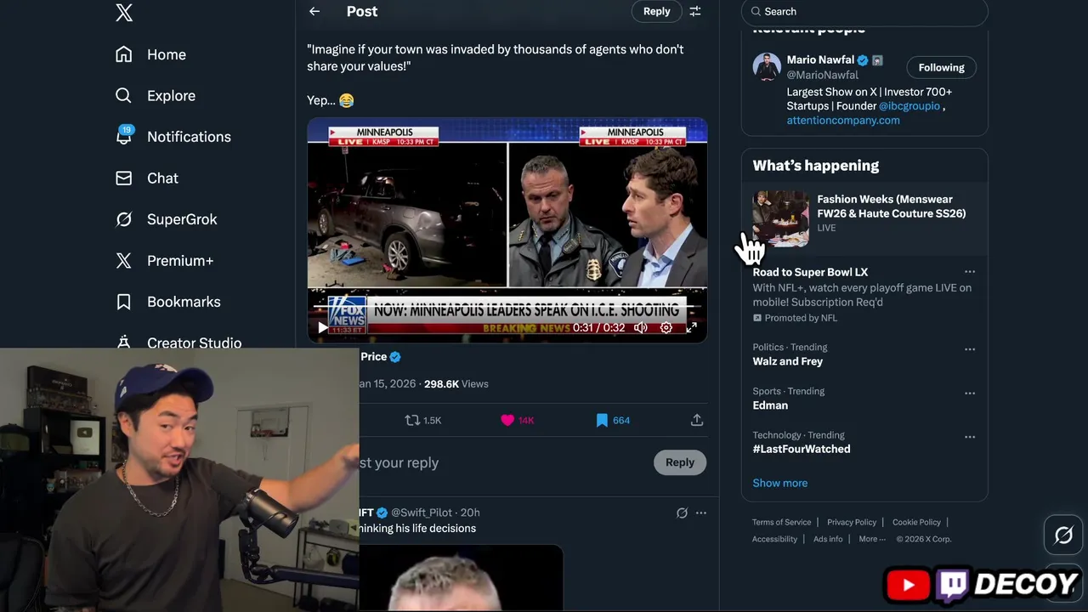Go back with the arrow icon
1088x612 pixels.
pyautogui.click(x=314, y=11)
